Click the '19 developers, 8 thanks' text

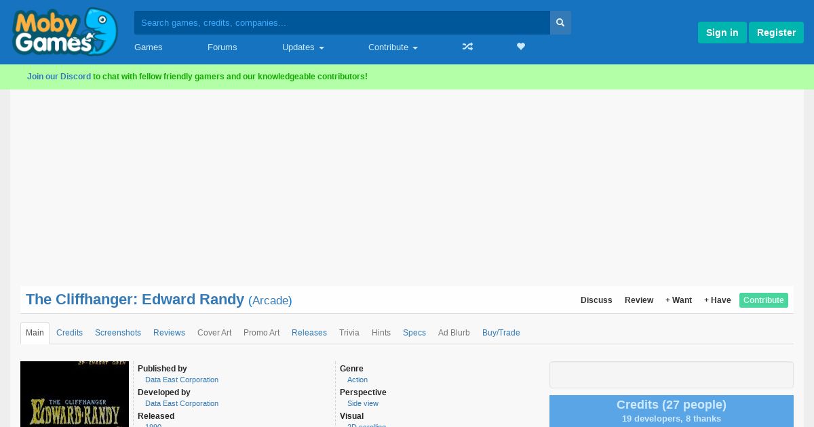pos(672,419)
